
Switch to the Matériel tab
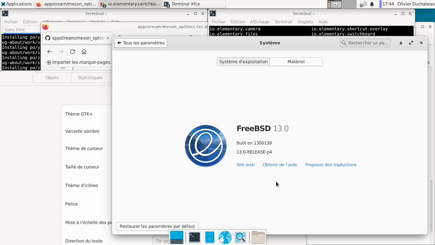click(x=296, y=62)
